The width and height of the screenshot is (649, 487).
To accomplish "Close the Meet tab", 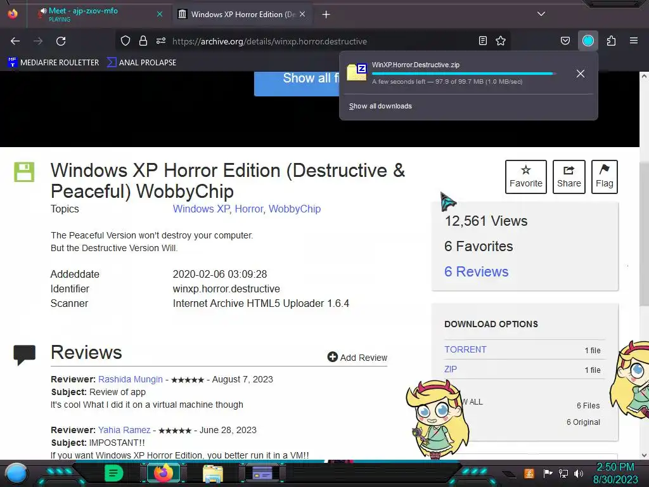I will tap(160, 14).
